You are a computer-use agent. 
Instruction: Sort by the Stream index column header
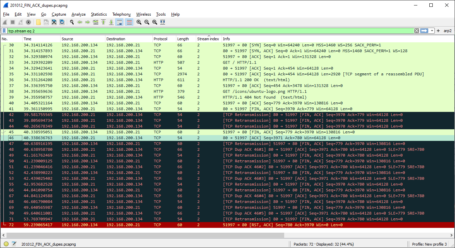coord(209,39)
